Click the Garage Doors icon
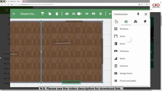This screenshot has height=91, width=162. click(x=116, y=73)
